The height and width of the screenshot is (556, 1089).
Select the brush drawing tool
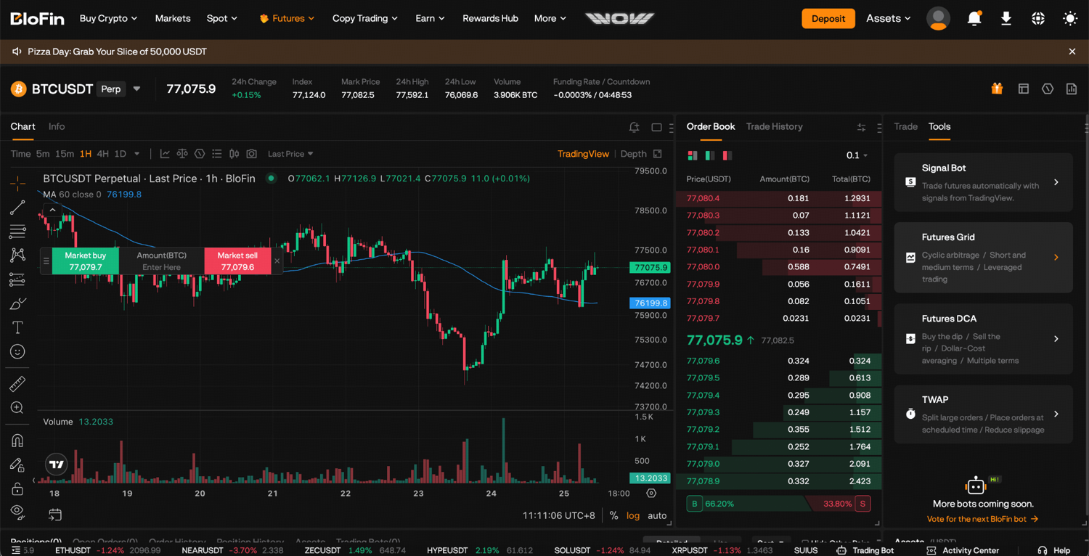point(17,304)
